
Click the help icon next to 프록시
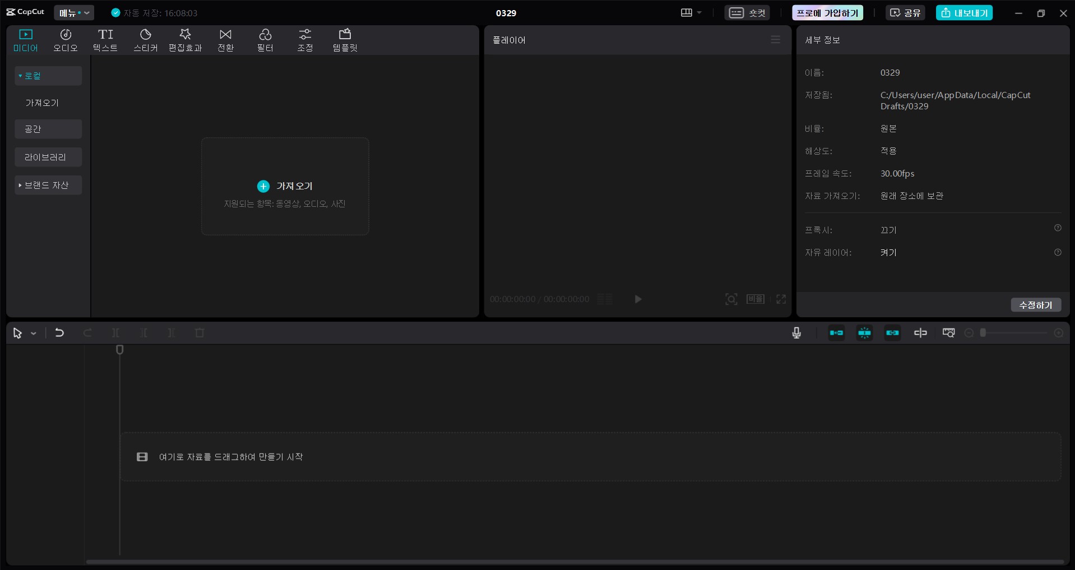[1058, 228]
